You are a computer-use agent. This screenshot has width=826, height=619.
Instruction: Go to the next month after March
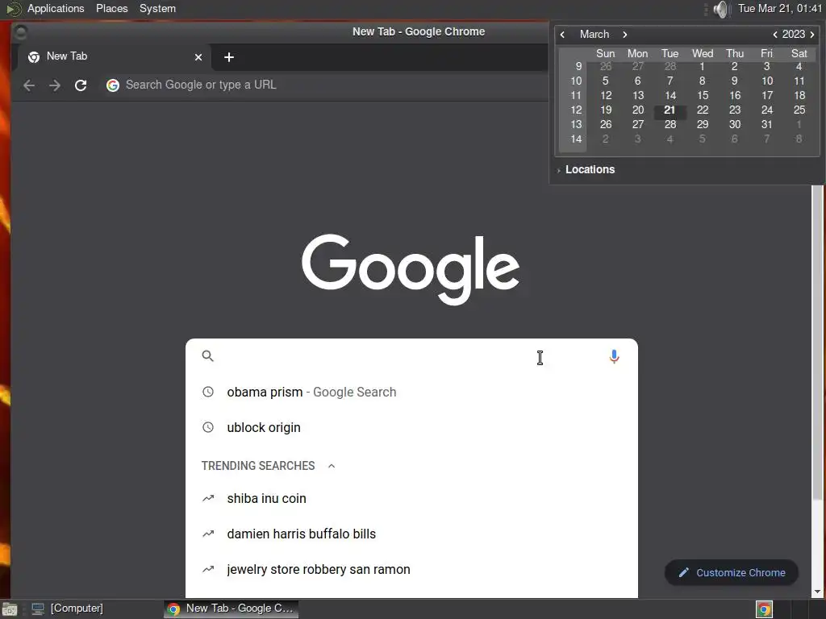coord(625,35)
